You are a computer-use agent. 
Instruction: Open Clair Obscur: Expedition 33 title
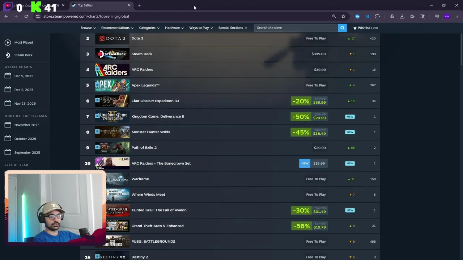click(x=155, y=101)
